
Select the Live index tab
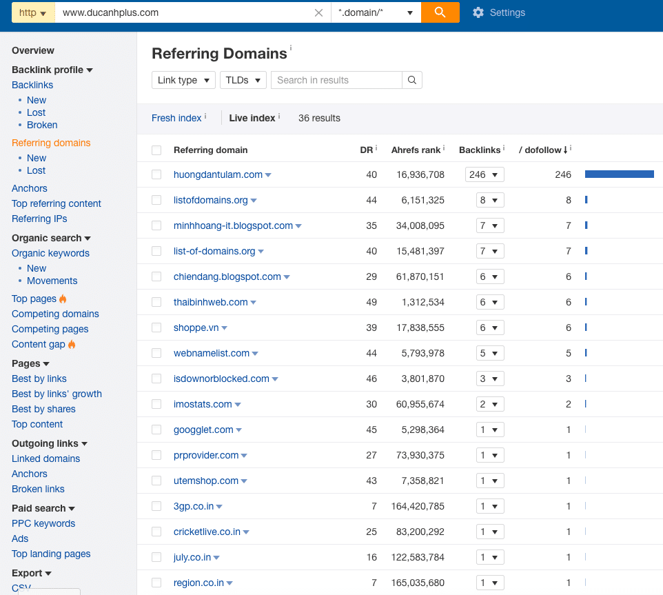[252, 118]
